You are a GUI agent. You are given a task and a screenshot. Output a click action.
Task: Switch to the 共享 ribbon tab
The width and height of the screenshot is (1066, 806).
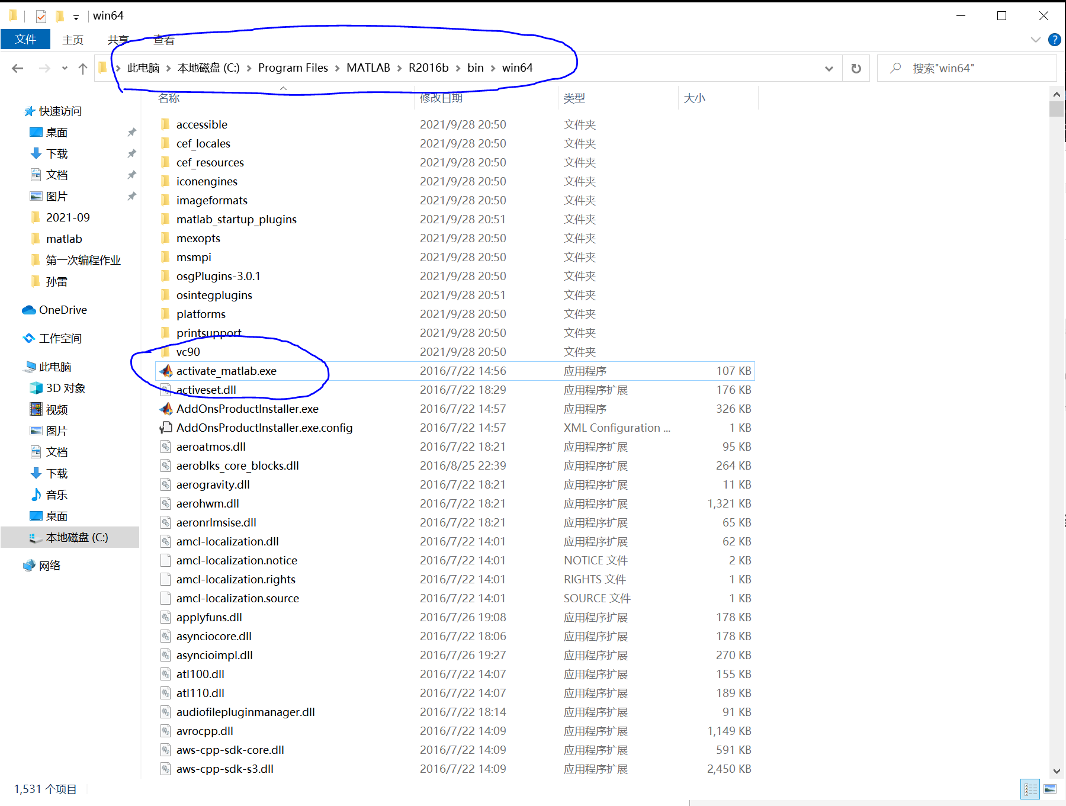pos(118,40)
